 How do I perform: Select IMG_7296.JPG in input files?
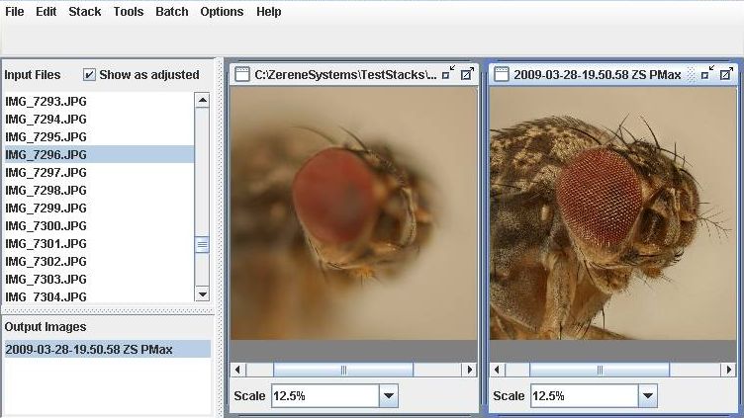pyautogui.click(x=99, y=154)
